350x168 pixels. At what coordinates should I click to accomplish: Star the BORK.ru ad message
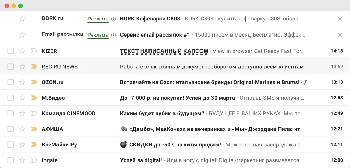[22, 19]
